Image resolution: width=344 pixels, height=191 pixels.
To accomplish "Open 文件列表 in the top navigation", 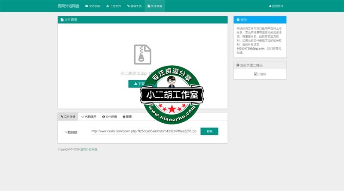I will [x=92, y=6].
